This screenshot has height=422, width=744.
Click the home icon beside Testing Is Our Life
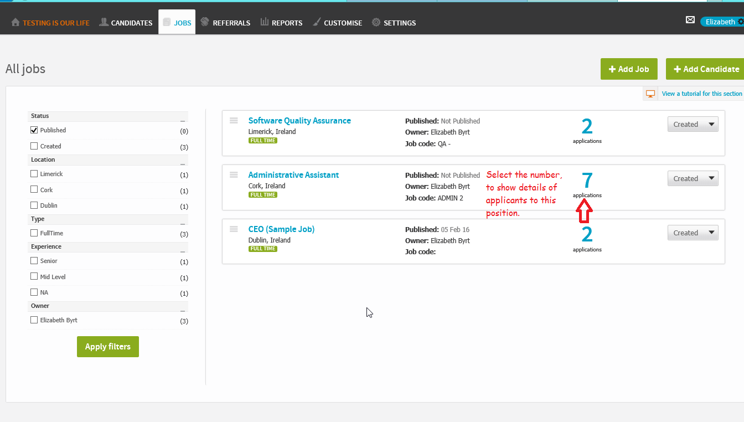(x=15, y=23)
